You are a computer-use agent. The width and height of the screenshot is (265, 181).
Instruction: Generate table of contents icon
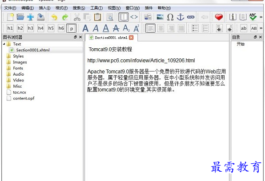[243, 17]
